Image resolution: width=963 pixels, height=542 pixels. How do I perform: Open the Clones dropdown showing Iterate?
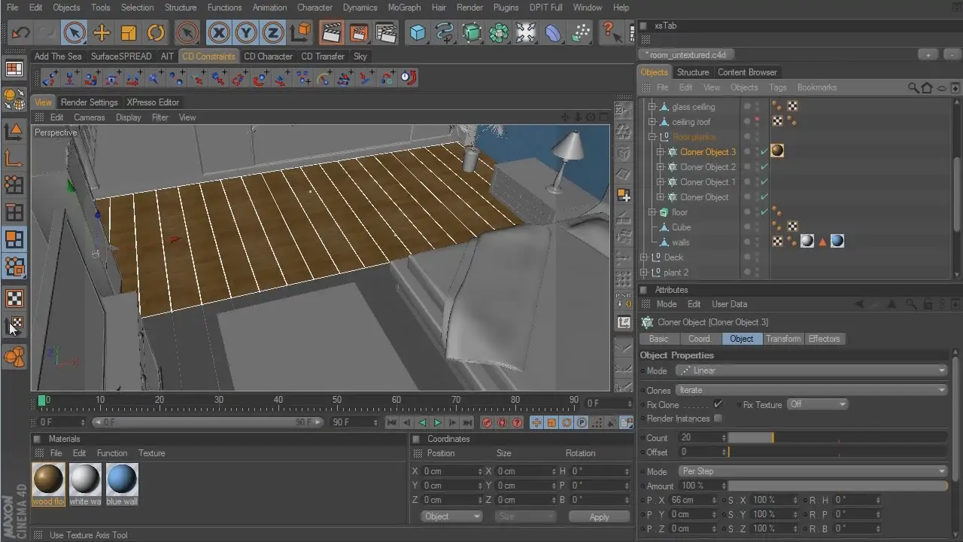(x=811, y=390)
